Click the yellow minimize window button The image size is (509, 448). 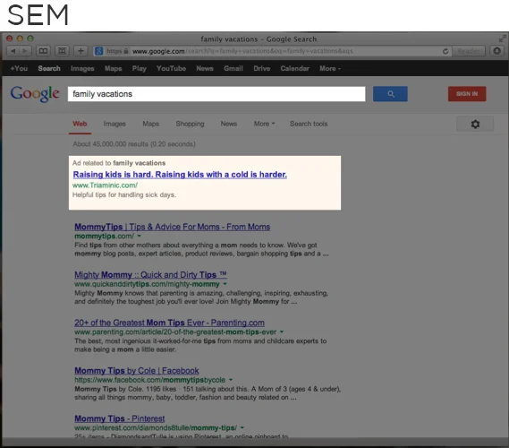click(20, 39)
